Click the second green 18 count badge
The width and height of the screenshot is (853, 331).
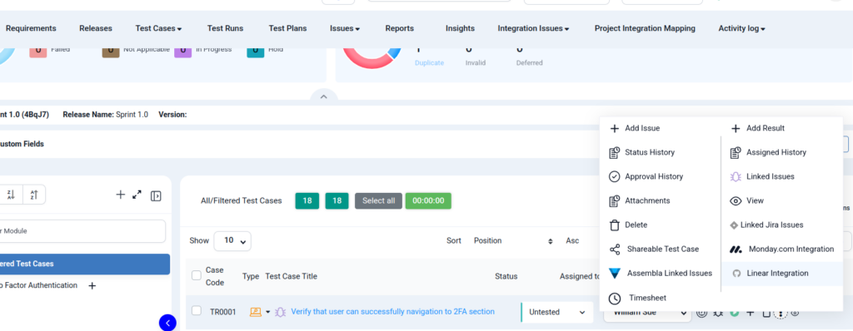click(x=337, y=200)
